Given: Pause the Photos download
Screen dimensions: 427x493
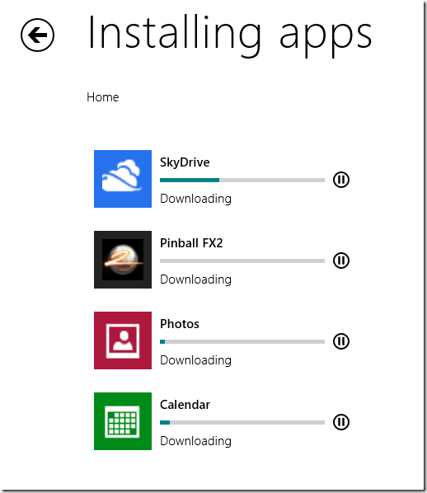Looking at the screenshot, I should tap(341, 341).
